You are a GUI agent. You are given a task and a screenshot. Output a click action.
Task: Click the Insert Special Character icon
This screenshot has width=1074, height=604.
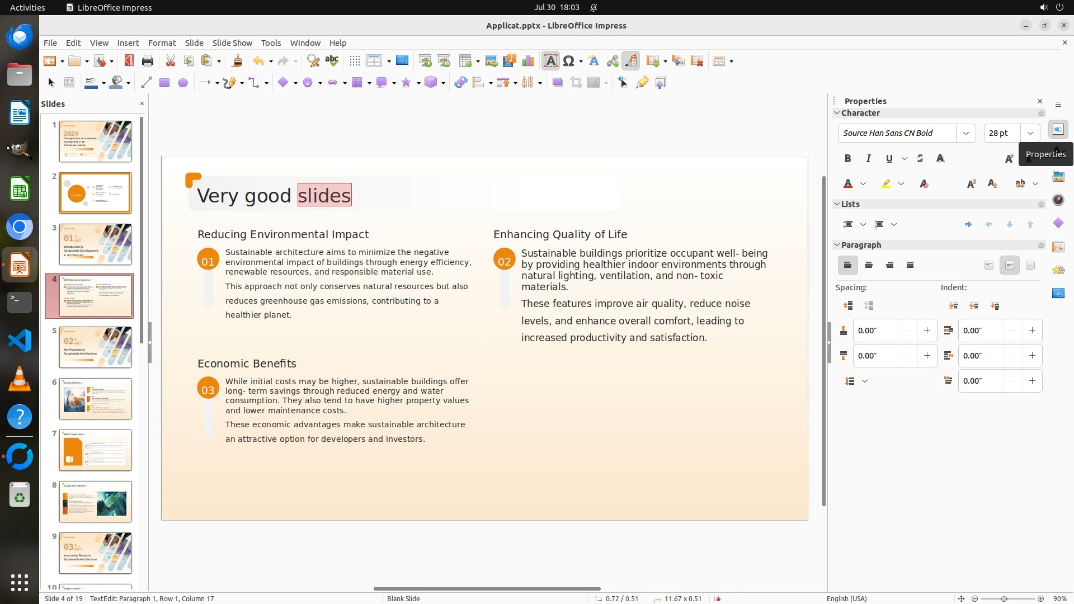click(569, 61)
